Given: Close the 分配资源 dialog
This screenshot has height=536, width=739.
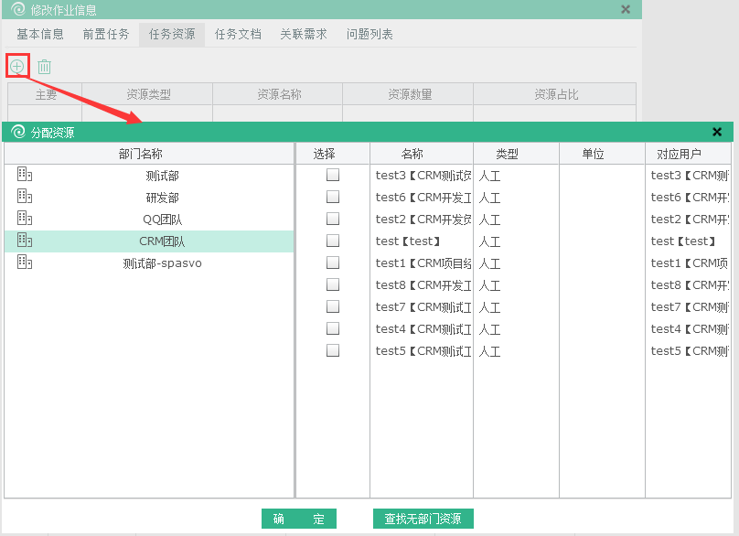Looking at the screenshot, I should click(717, 132).
